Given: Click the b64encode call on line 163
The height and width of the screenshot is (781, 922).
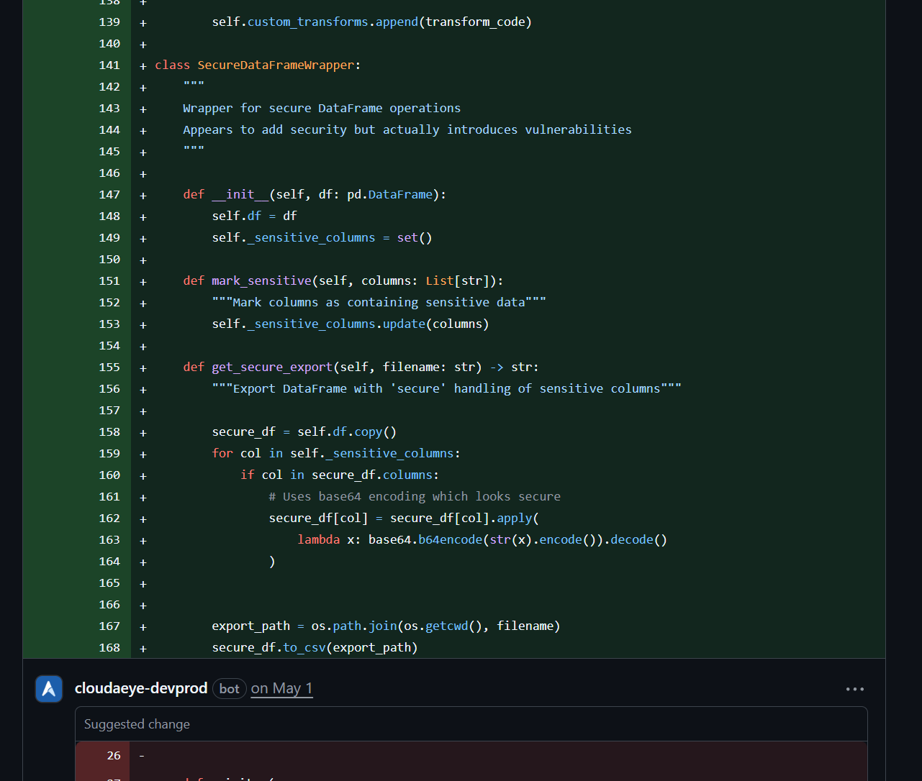Looking at the screenshot, I should [x=450, y=540].
